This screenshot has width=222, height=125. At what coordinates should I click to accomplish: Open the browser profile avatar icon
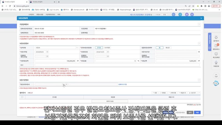209,6
